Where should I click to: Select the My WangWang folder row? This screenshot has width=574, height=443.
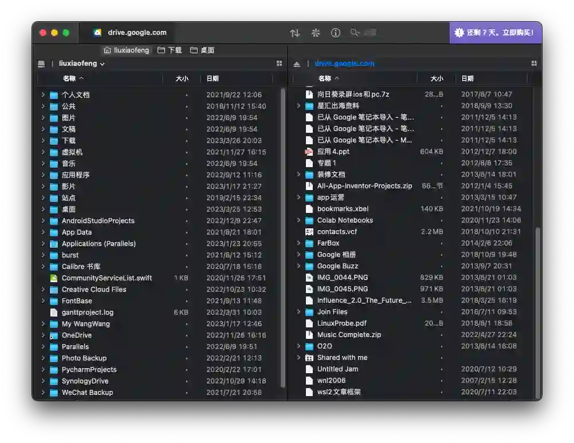point(159,324)
